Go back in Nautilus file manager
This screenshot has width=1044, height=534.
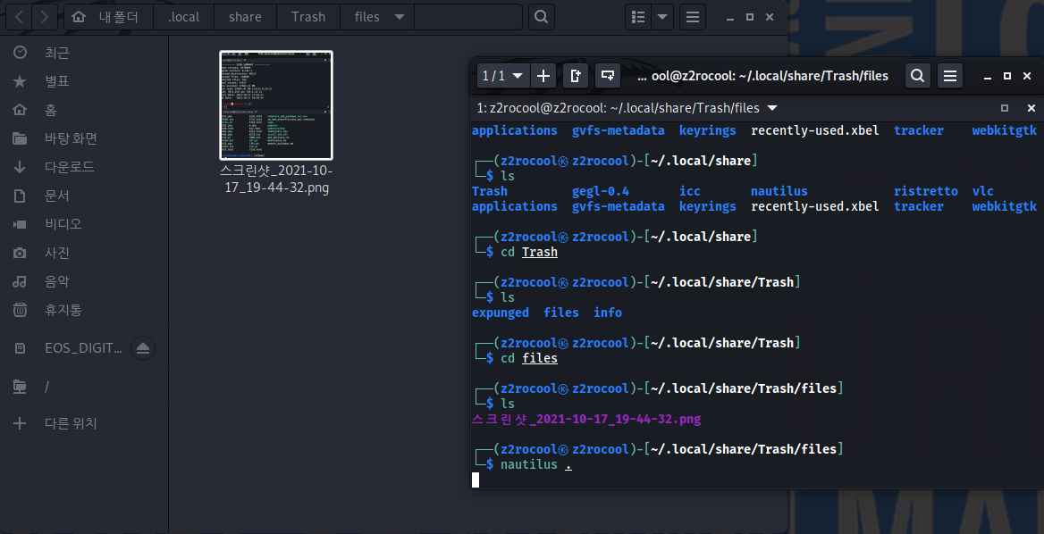point(19,17)
